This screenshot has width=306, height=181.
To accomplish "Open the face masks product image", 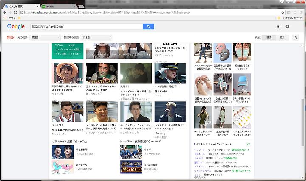I will tap(222, 53).
